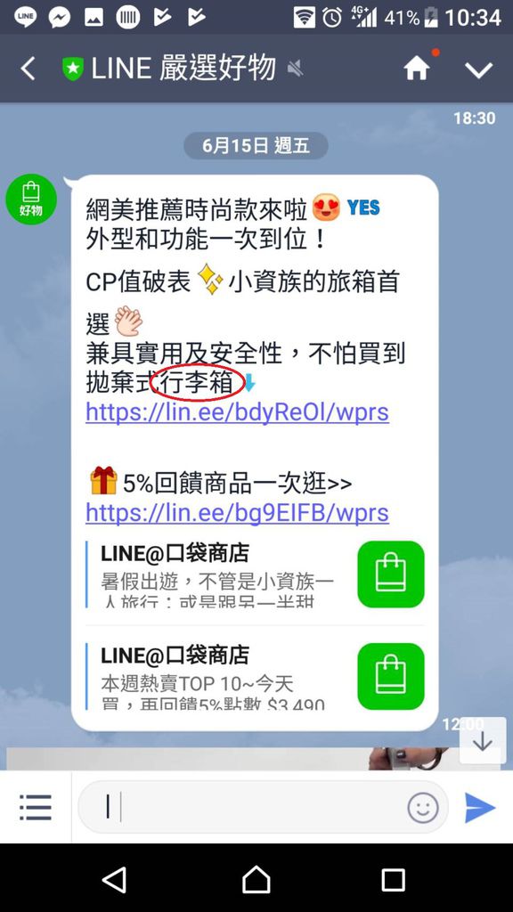Expand the chat options chevron
This screenshot has height=912, width=513.
478,69
